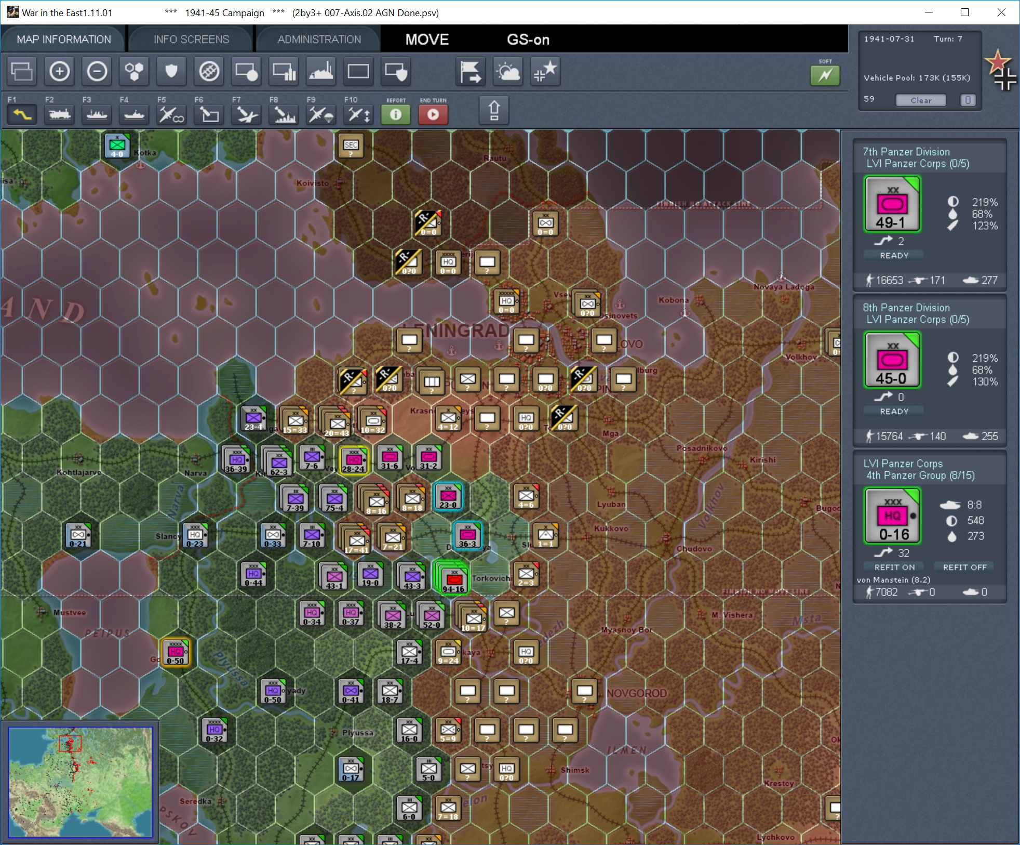This screenshot has height=845, width=1020.
Task: Click the Clear button
Action: [x=921, y=100]
